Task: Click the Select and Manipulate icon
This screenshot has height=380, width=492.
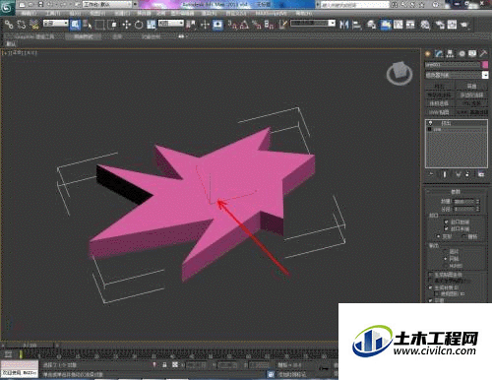Action: pyautogui.click(x=206, y=25)
